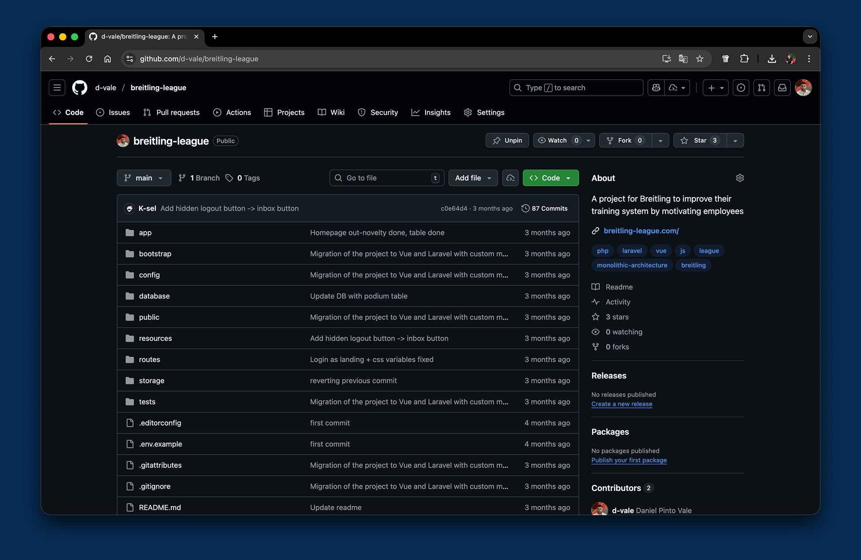Open notifications inbox icon
861x560 pixels.
click(x=782, y=88)
